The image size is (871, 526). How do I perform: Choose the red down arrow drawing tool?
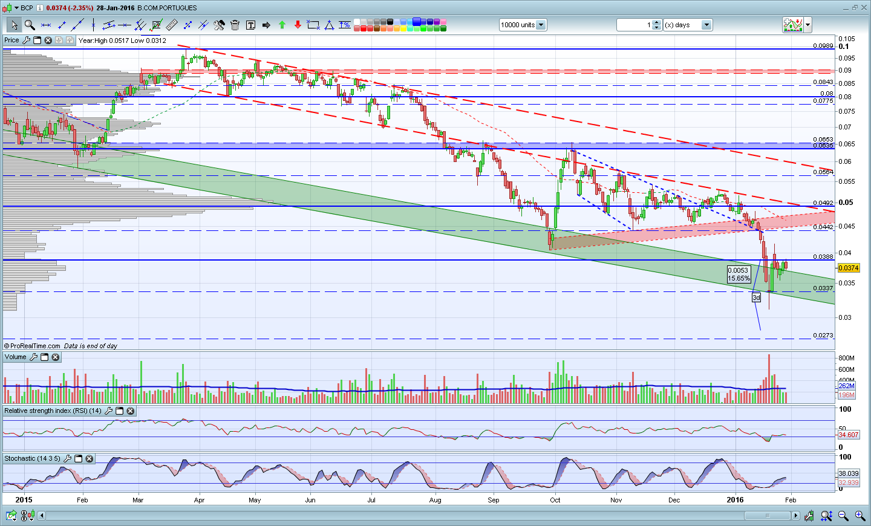(x=298, y=25)
